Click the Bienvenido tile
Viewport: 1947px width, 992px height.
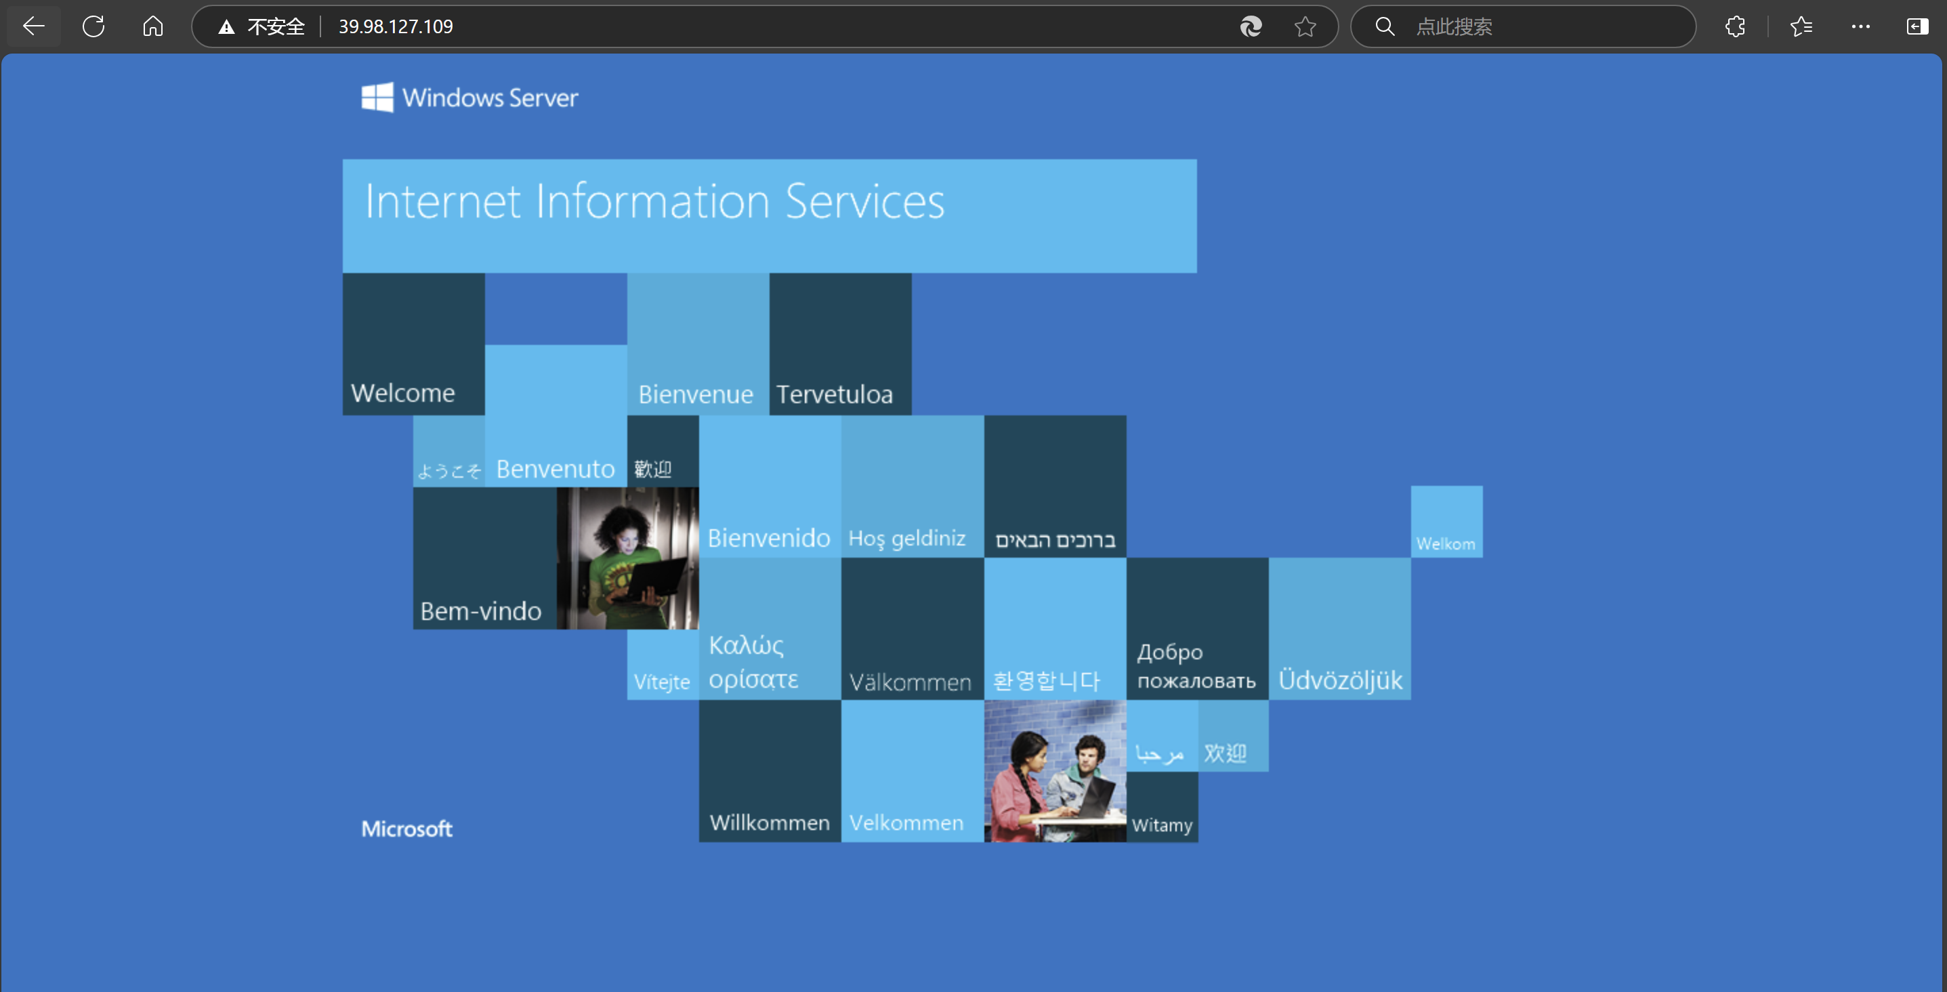tap(770, 487)
